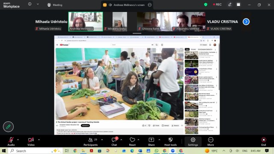The width and height of the screenshot is (274, 154).
Task: Show next participants with blue arrow
Action: 246,22
